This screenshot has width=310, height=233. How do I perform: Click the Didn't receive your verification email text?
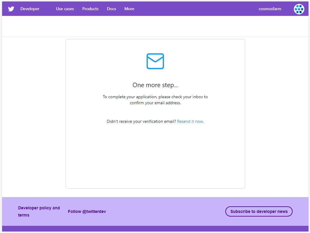click(x=141, y=122)
